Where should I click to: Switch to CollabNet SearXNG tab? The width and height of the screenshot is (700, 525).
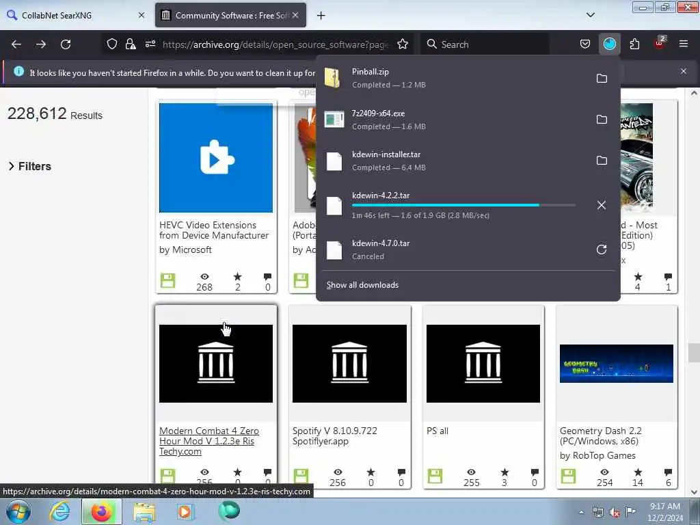(x=76, y=15)
